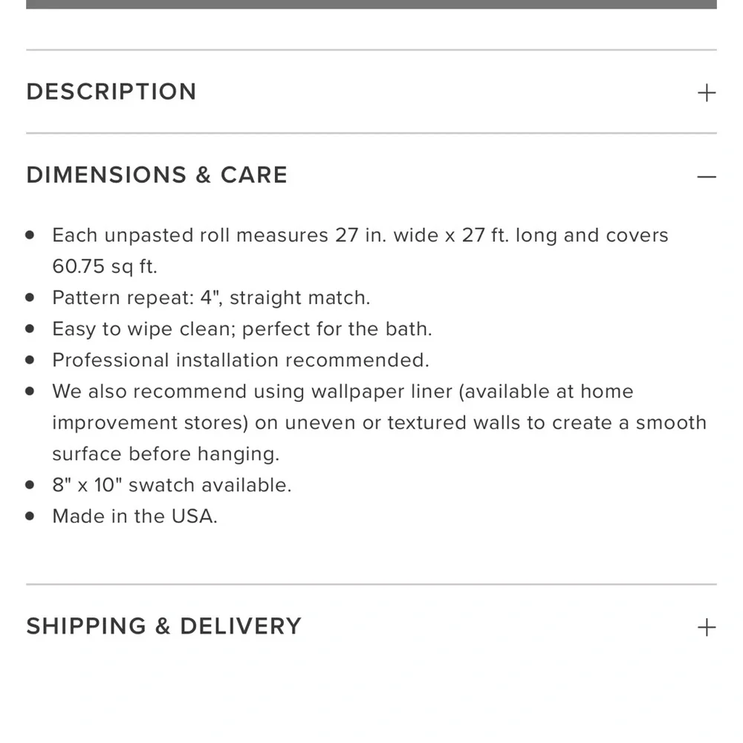Click the 'Made in the USA' line
Screen dimensions: 743x743
coord(134,516)
